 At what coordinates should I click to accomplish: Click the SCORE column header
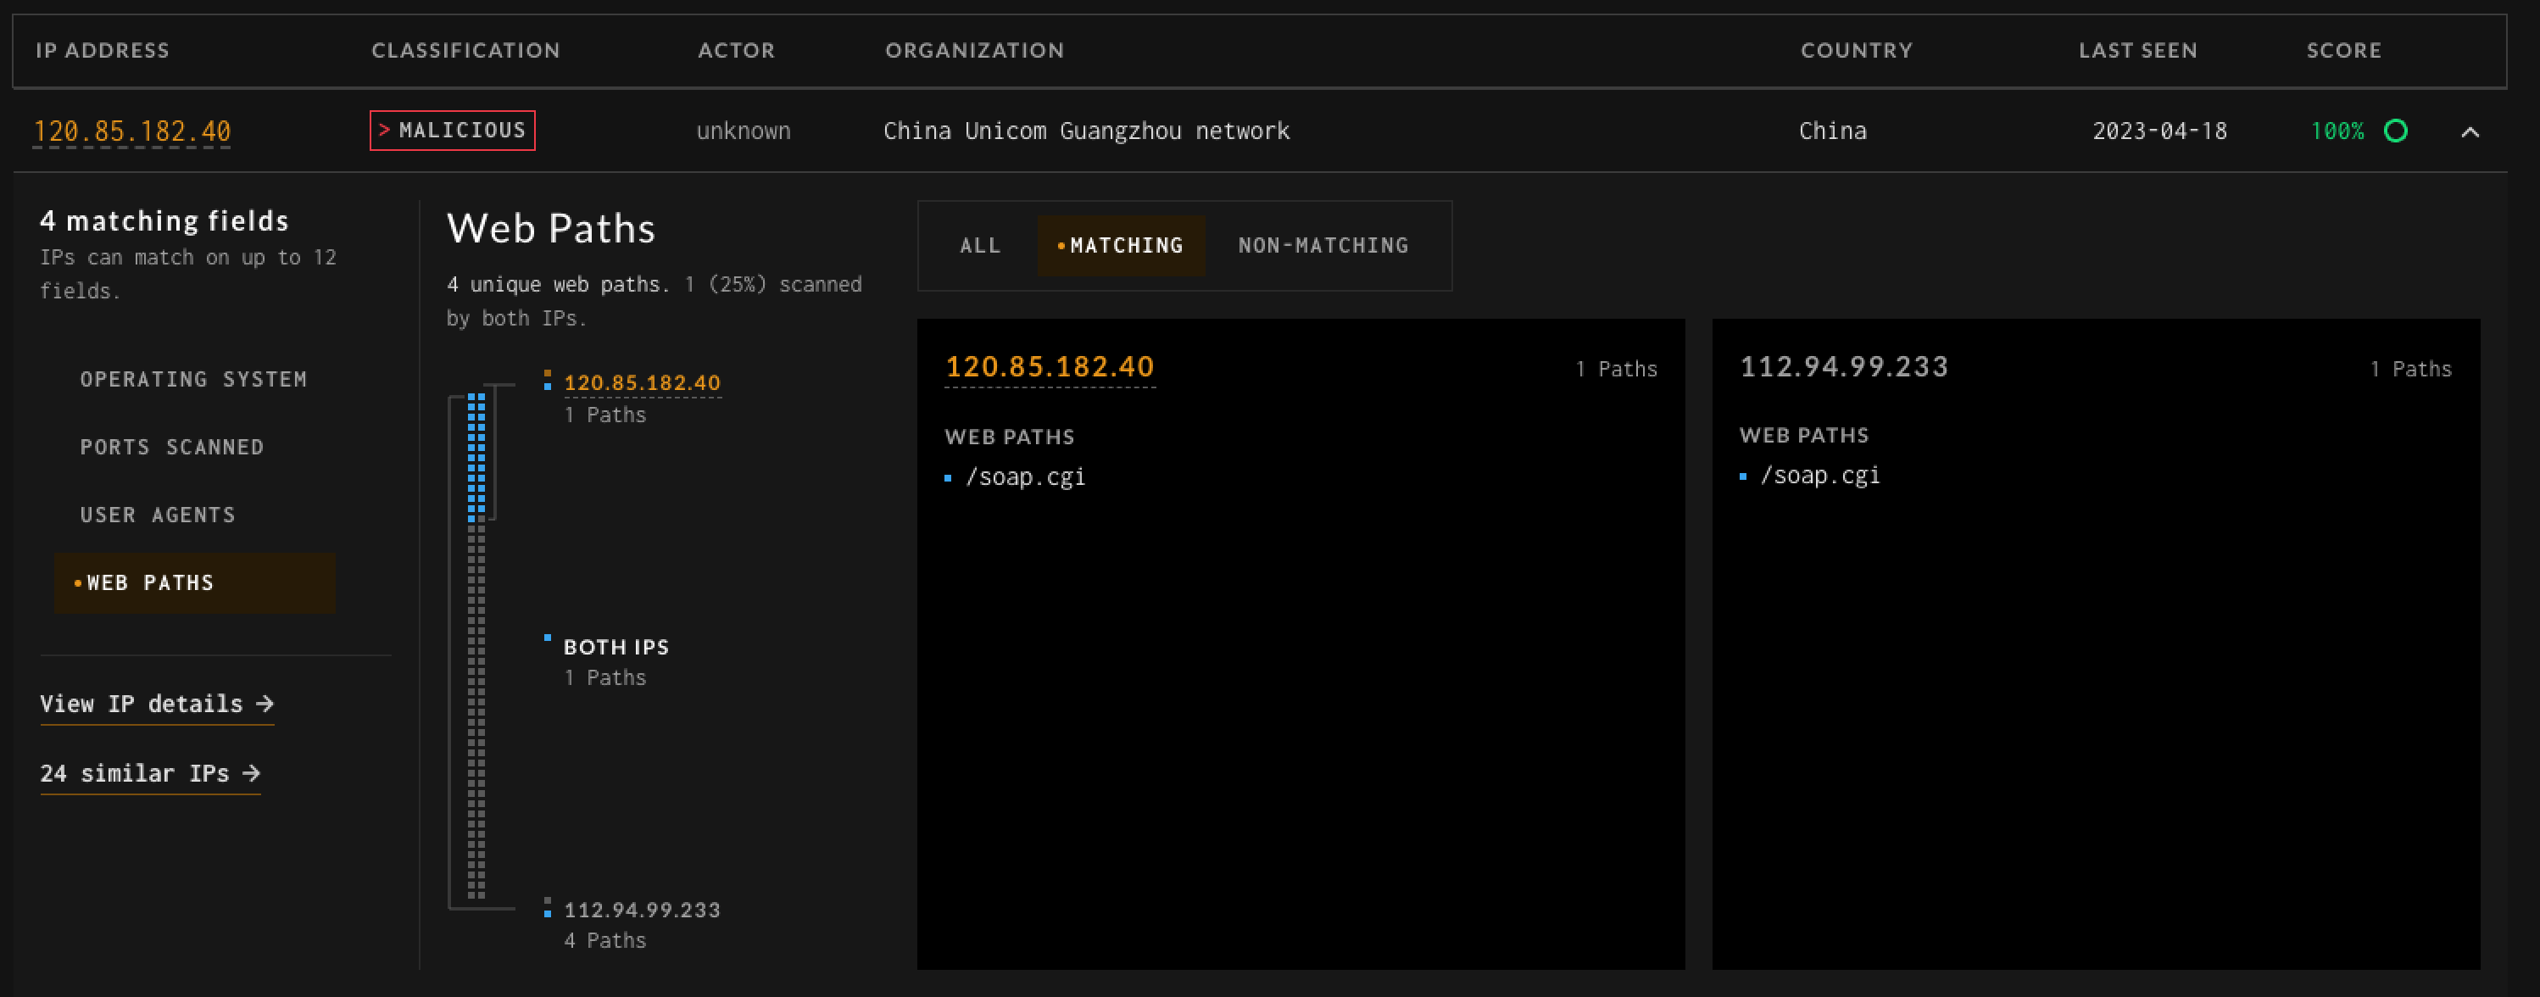pos(2342,50)
